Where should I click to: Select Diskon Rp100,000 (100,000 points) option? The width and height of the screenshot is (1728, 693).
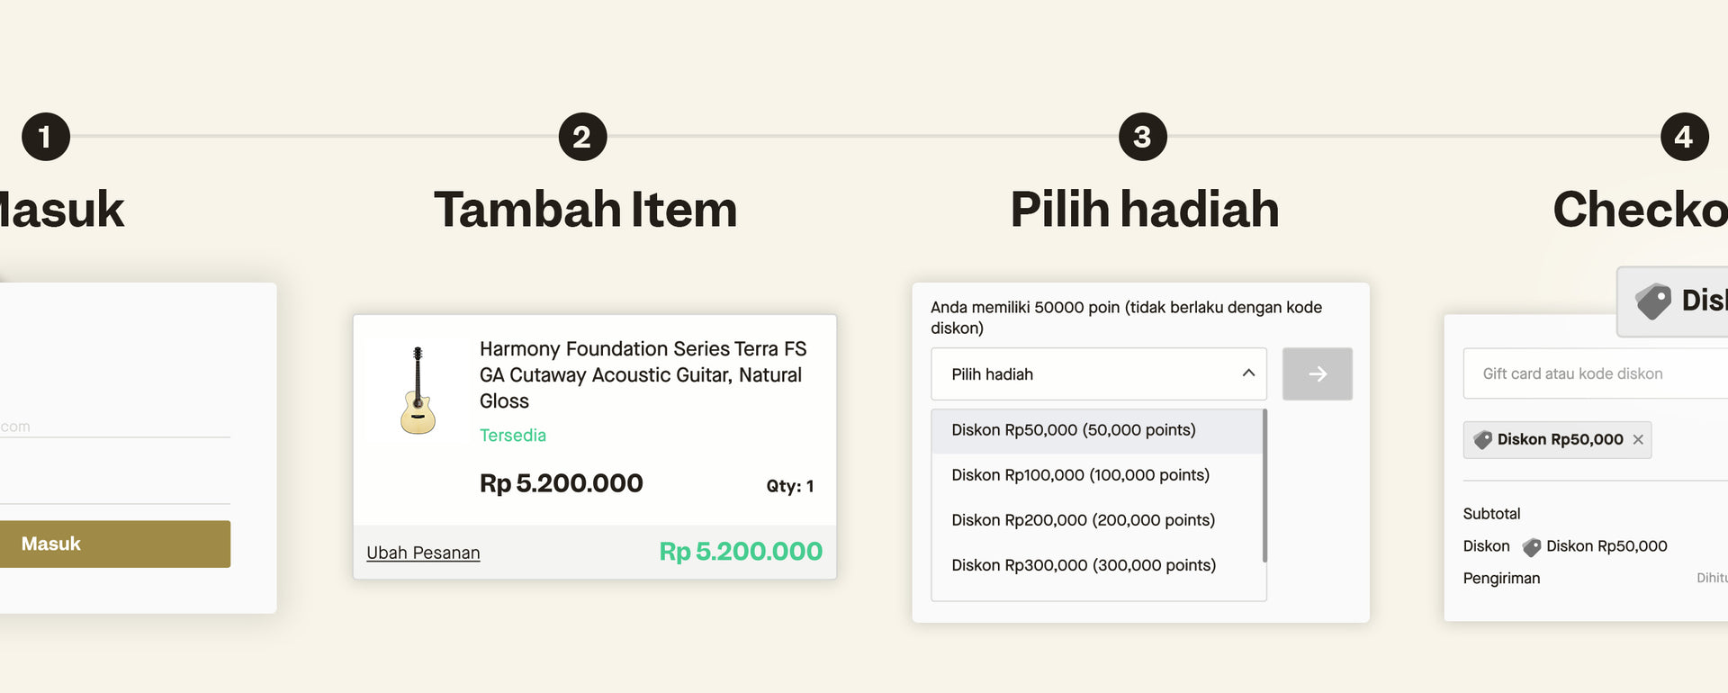pos(1080,475)
